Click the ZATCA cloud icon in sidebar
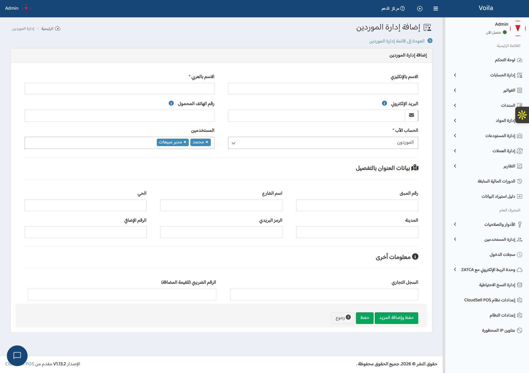 pos(520,270)
